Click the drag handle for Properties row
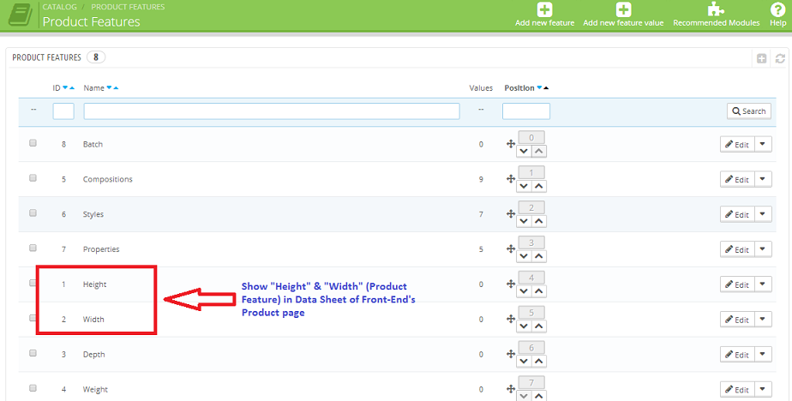 [x=510, y=249]
